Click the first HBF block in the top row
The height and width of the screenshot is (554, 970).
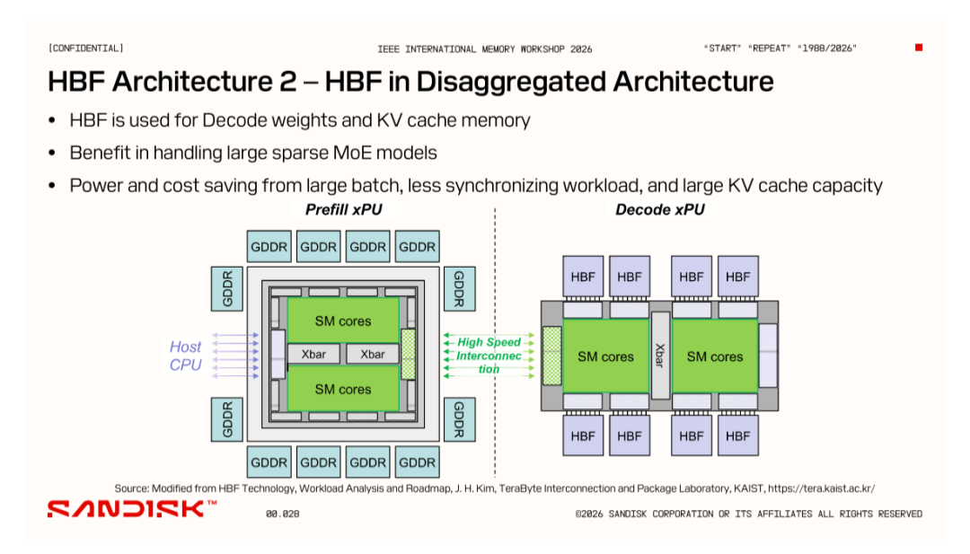(583, 277)
